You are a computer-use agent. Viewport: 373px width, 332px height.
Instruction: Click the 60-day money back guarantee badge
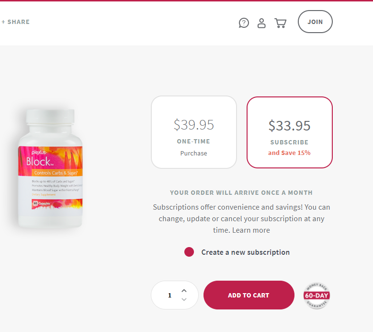pyautogui.click(x=316, y=296)
